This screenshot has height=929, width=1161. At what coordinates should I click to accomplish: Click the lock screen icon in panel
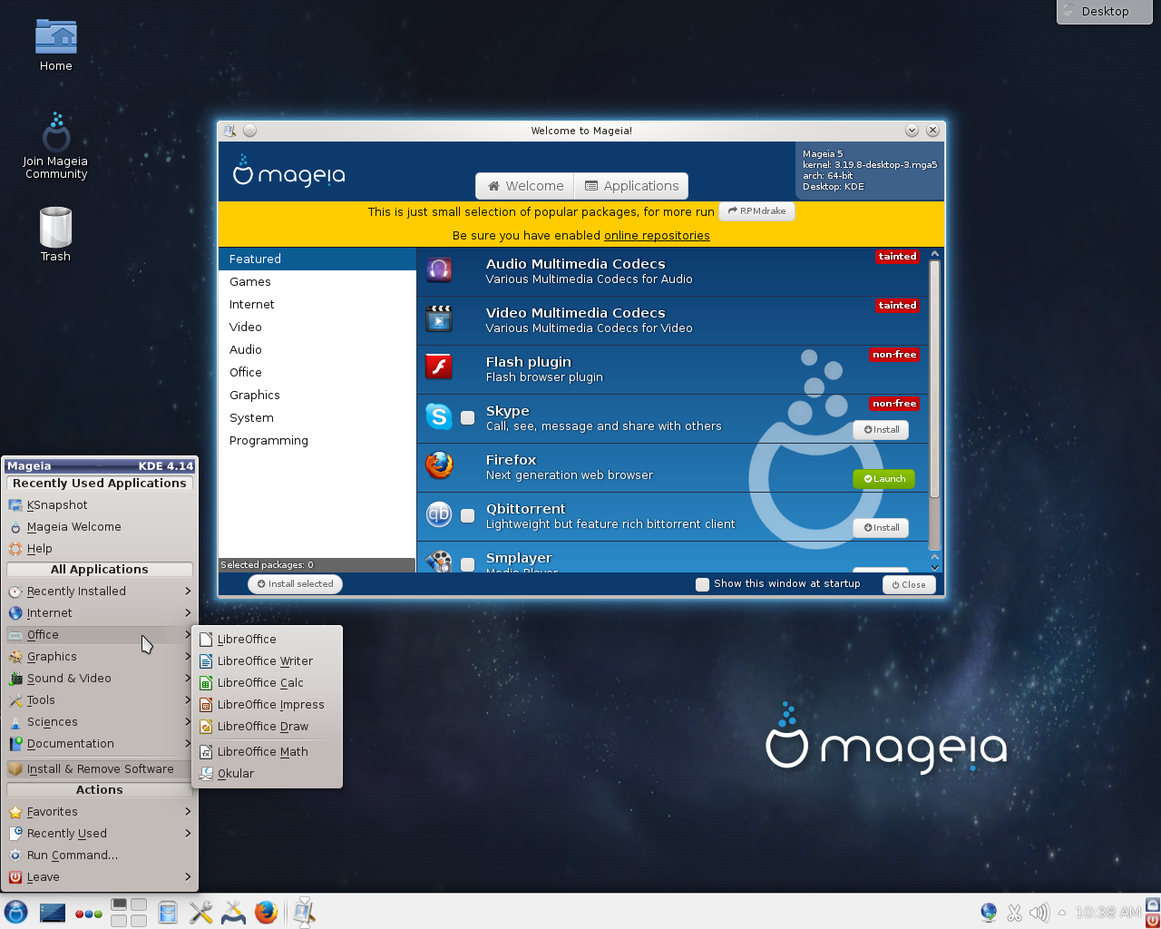coord(1153,905)
